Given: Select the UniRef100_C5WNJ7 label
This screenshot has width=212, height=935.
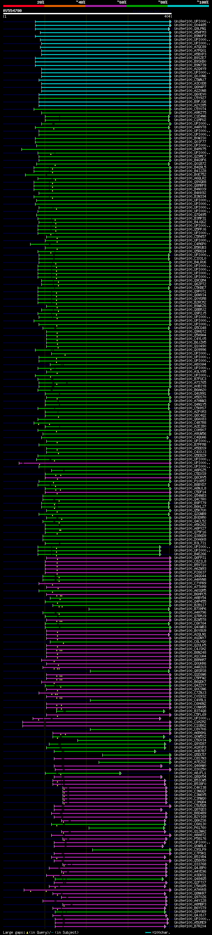Looking at the screenshot, I should tap(190, 80).
